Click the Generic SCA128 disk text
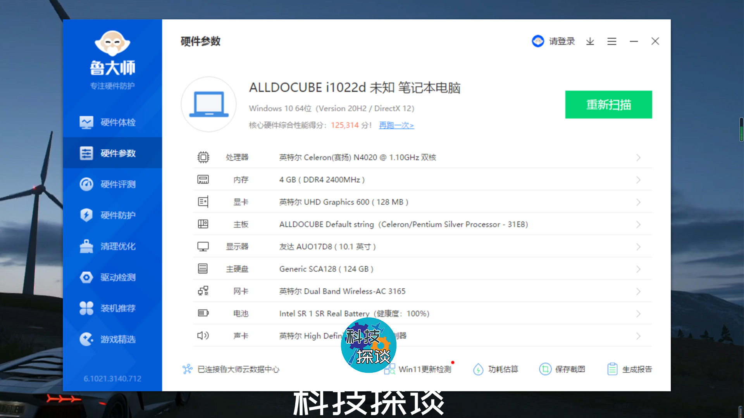The image size is (744, 418). tap(326, 269)
